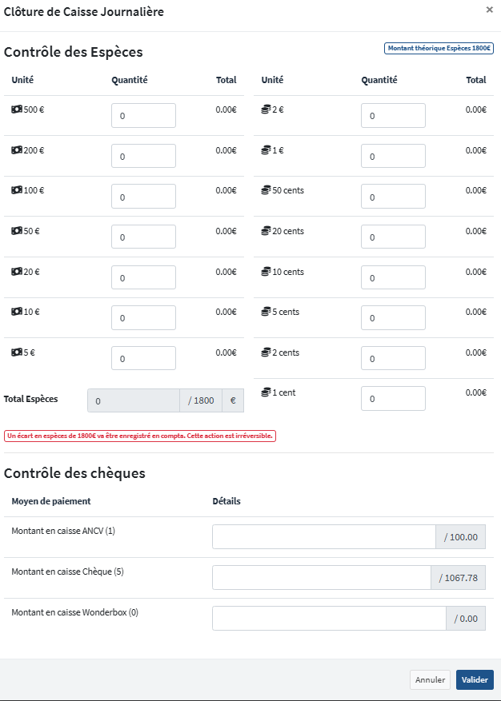Click the coins icon beside 2 €

tap(267, 110)
